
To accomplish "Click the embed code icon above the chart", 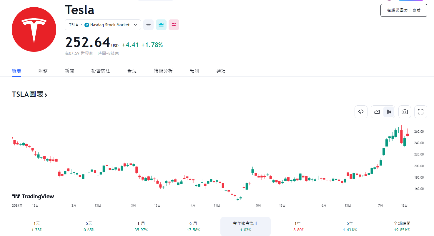I will click(361, 112).
